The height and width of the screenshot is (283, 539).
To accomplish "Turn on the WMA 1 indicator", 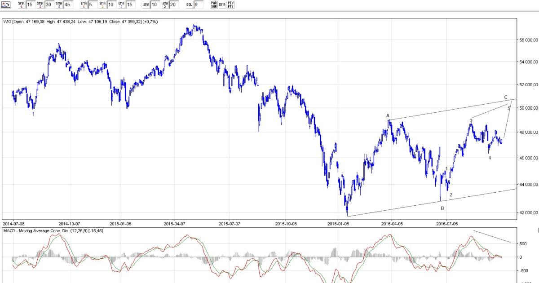I will [146, 4].
